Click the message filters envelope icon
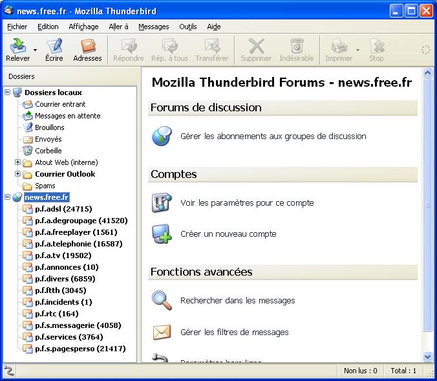437x381 pixels. [x=162, y=332]
